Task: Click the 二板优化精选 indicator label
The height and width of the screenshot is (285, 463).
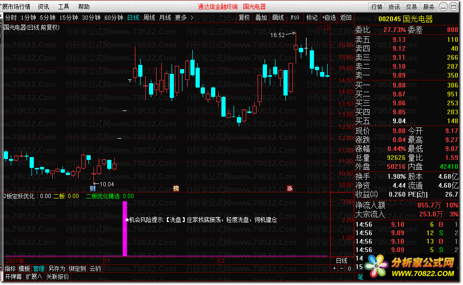Action: tap(103, 196)
